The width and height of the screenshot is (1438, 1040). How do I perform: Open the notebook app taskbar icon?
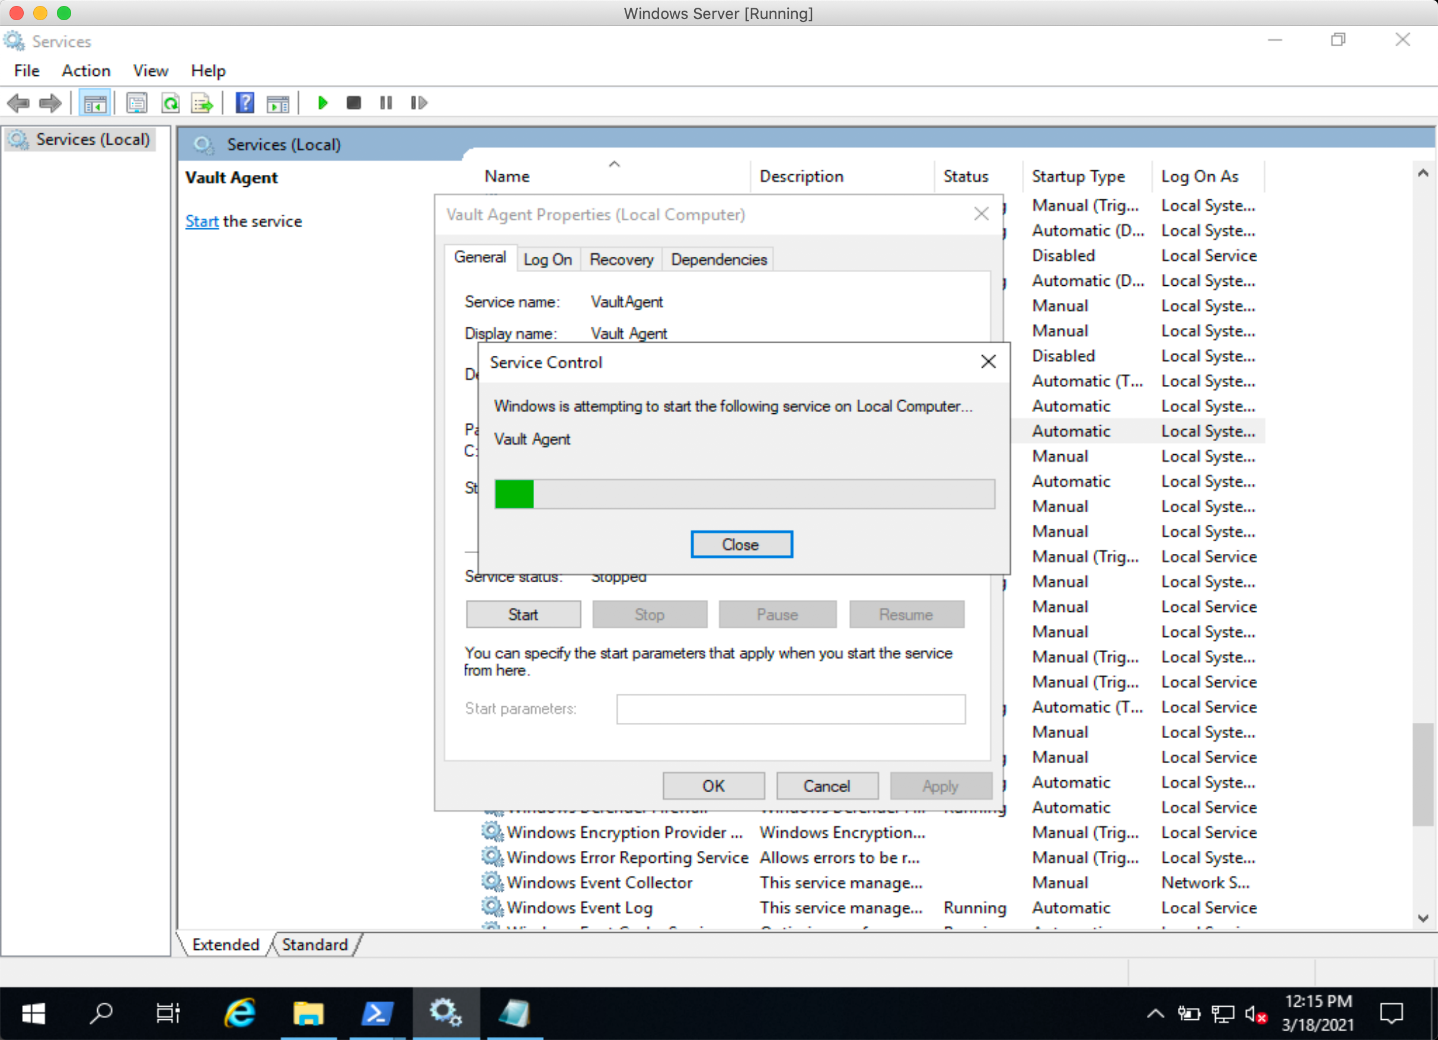click(x=513, y=1013)
